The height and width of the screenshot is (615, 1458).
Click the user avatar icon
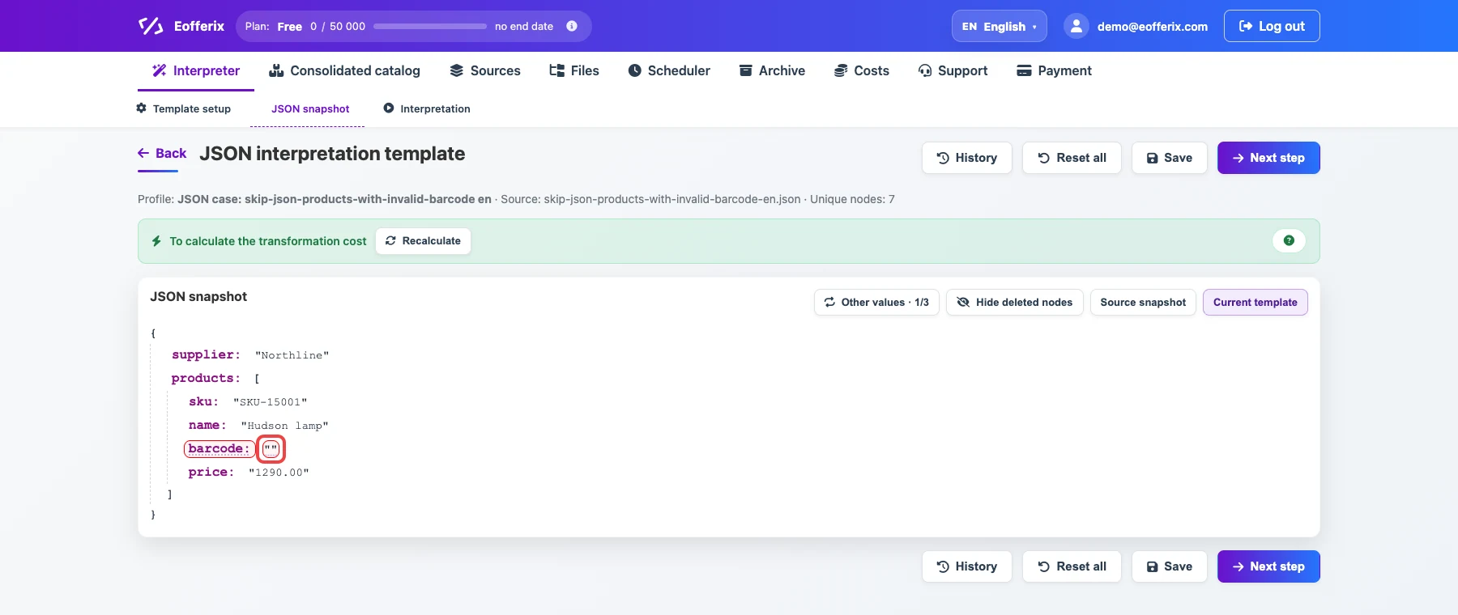tap(1076, 26)
